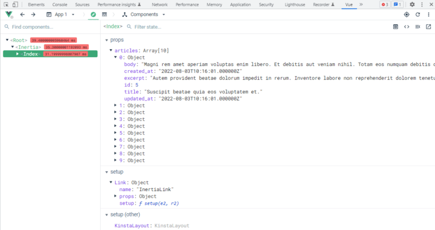Open DevTools settings gear
The width and height of the screenshot is (435, 230).
point(412,5)
